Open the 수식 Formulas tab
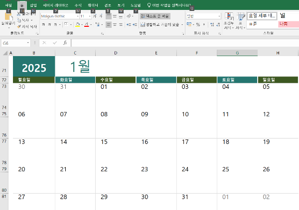This screenshot has height=210, width=299. point(78,5)
